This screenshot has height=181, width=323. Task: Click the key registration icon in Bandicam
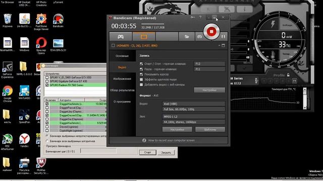[193, 18]
